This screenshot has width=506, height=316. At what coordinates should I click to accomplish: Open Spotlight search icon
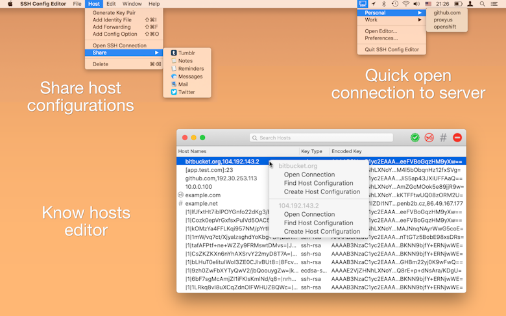pyautogui.click(x=482, y=4)
